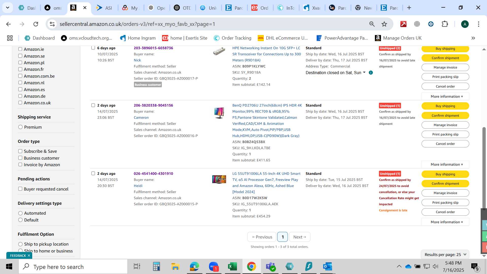The height and width of the screenshot is (274, 487).
Task: Open Calculator from taskbar
Action: click(156, 267)
